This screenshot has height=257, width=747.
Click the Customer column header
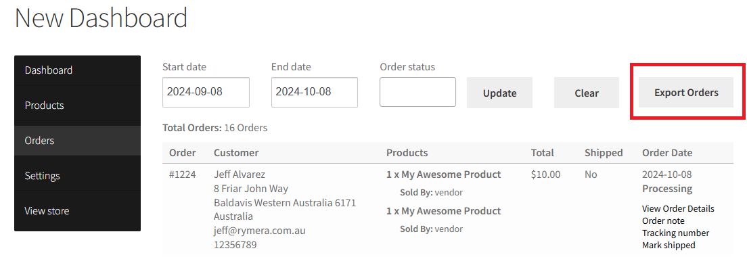pos(236,153)
